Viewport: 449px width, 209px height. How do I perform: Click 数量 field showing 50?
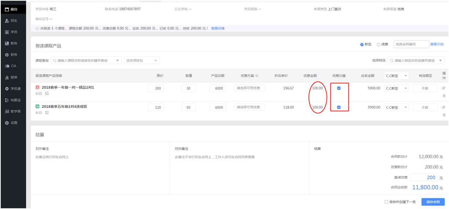coord(189,107)
